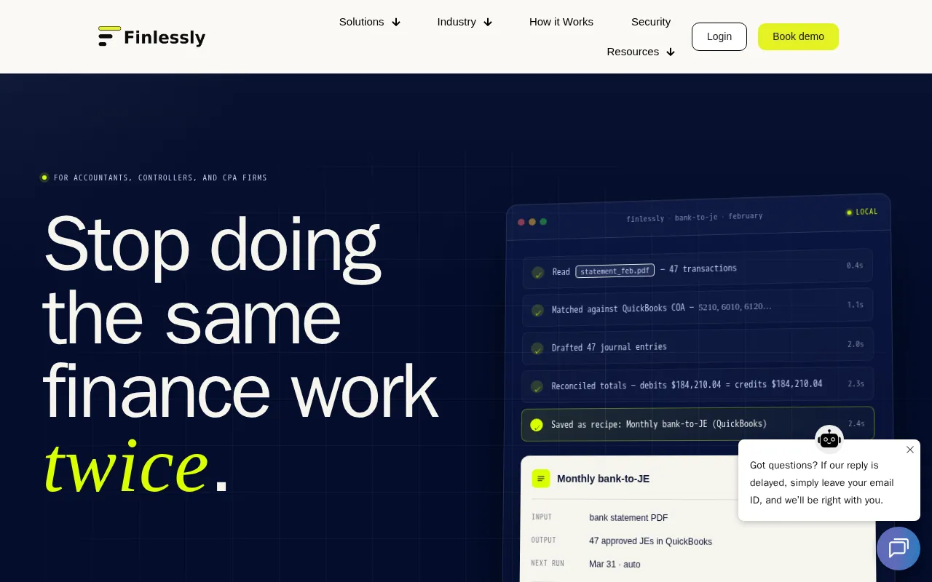Viewport: 932px width, 582px height.
Task: Click 'Saved as recipe: Monthly bank-to-JE (QuickBooks)' row
Action: click(698, 424)
